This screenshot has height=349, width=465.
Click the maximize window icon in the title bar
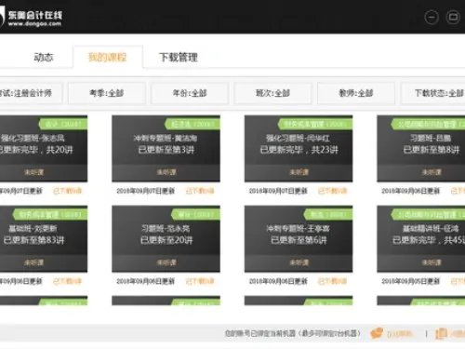[453, 17]
